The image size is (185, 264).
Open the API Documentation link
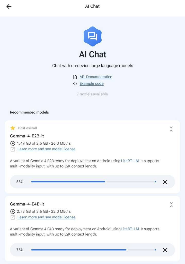pyautogui.click(x=96, y=77)
